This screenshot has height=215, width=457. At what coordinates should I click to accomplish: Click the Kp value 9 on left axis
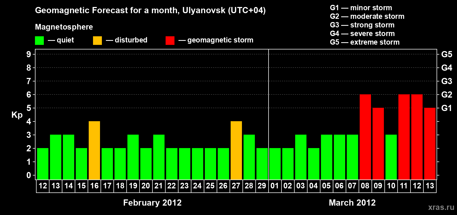click(x=28, y=54)
